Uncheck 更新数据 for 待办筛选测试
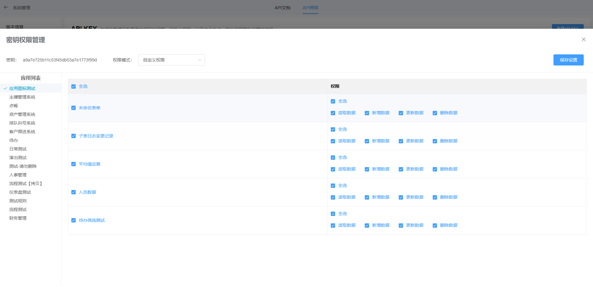This screenshot has height=287, width=593. coord(401,226)
